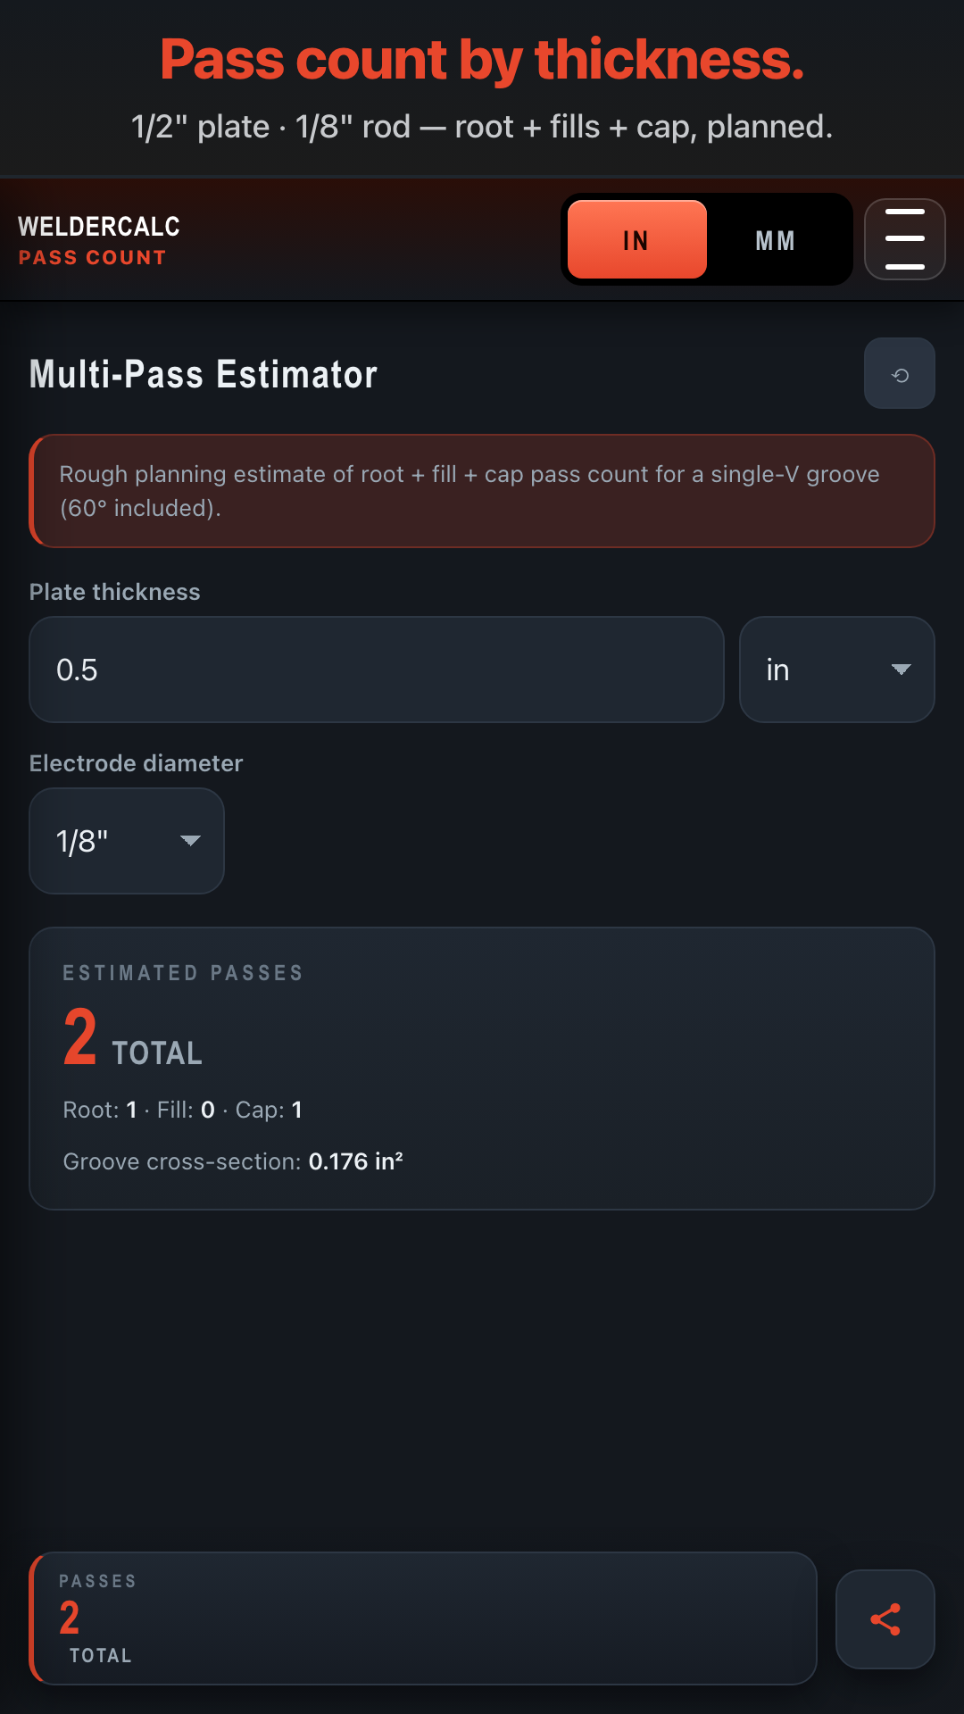Click the Plate thickness label
This screenshot has width=964, height=1714.
(115, 592)
